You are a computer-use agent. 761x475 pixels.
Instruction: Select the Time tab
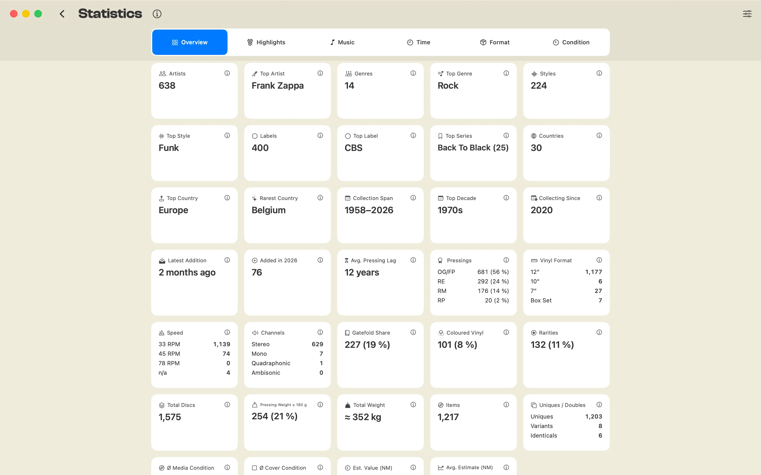coord(419,42)
